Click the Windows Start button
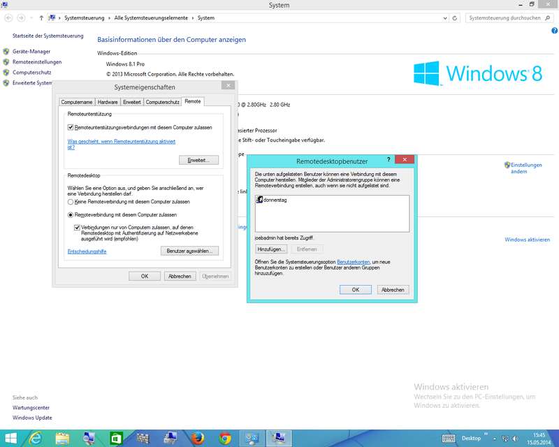The height and width of the screenshot is (447, 559). [x=10, y=438]
